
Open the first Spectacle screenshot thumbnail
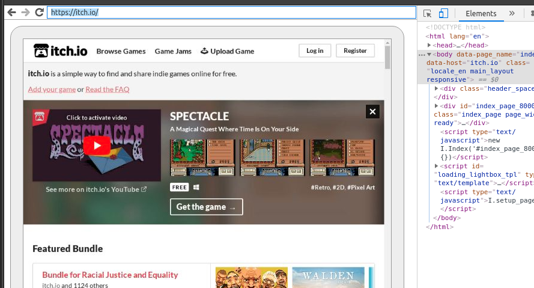pos(202,157)
